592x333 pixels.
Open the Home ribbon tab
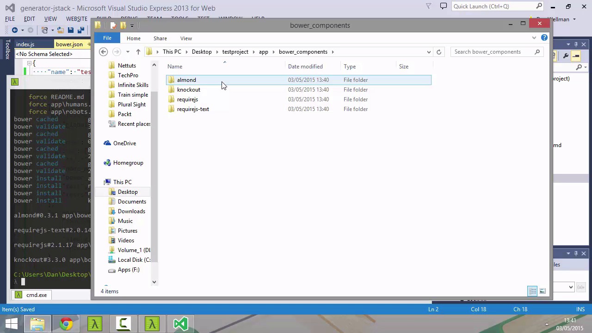coord(133,38)
